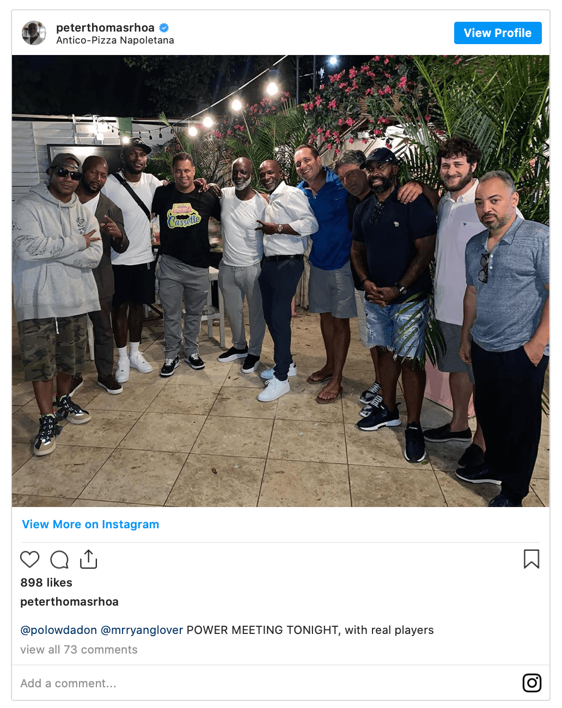Share the post using the upload arrow icon
Screen dimensions: 562x708
click(88, 559)
